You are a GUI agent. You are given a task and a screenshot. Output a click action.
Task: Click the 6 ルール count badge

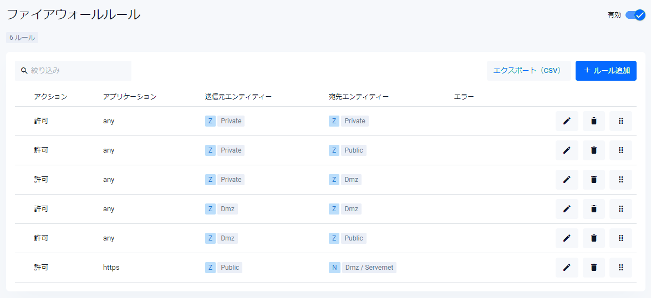pyautogui.click(x=22, y=38)
